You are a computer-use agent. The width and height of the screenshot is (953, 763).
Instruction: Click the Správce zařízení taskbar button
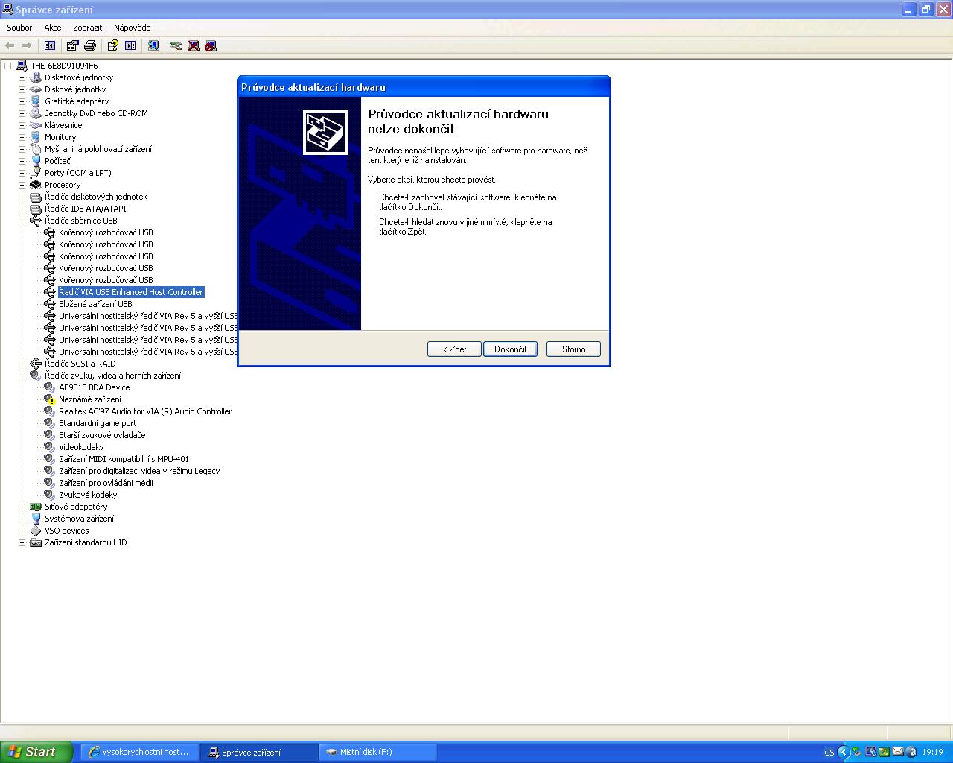point(258,752)
